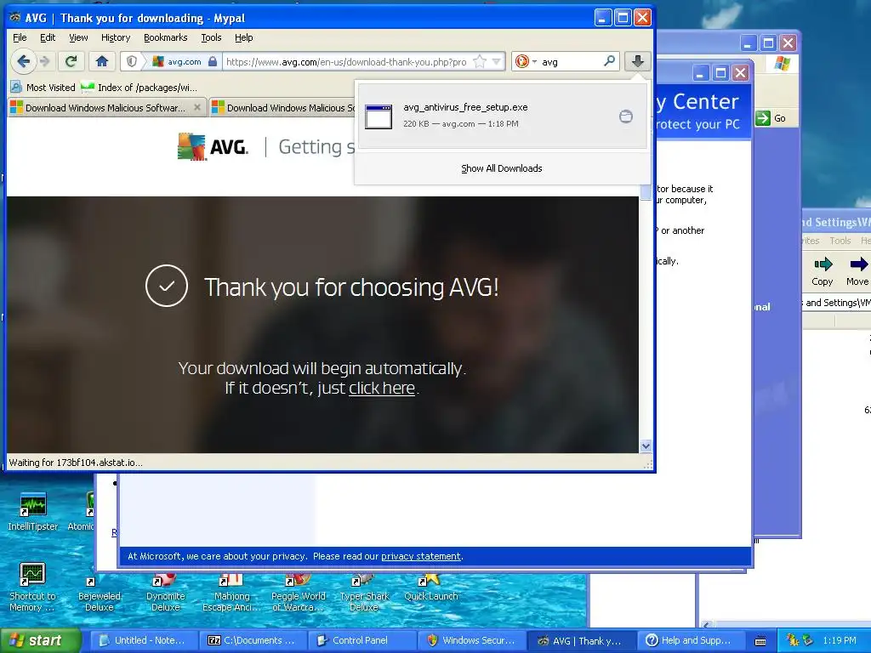The image size is (871, 653).
Task: Open the Help menu
Action: tap(243, 37)
